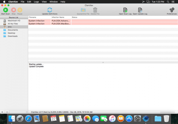Select Desktop in Source List
The image size is (178, 124).
(x=14, y=33)
